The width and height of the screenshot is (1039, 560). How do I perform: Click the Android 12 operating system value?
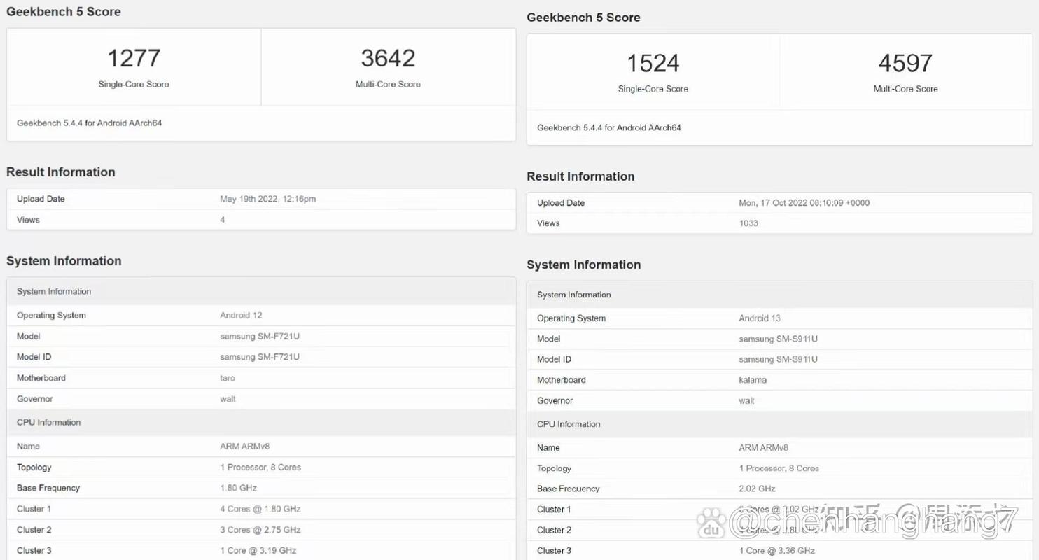(x=241, y=316)
